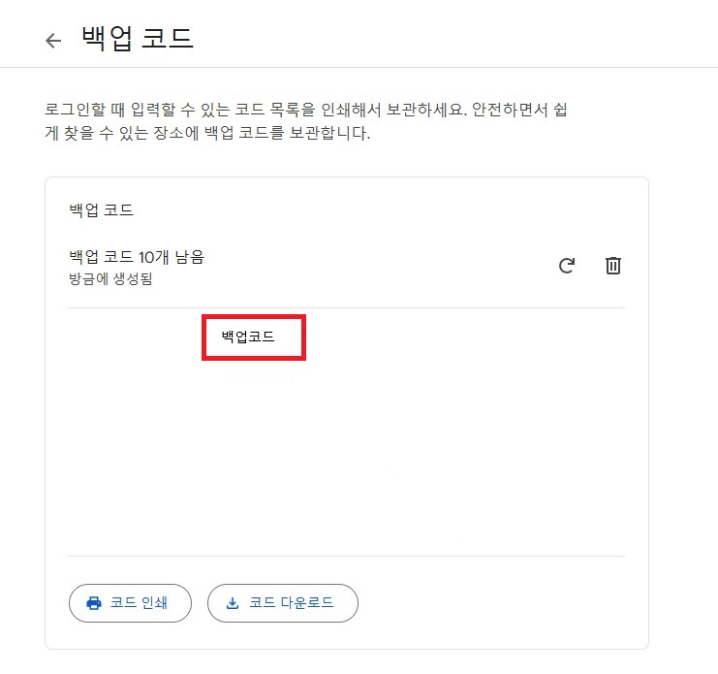Click the word 보관합니다 ending the description
The height and width of the screenshot is (674, 718).
click(x=329, y=133)
